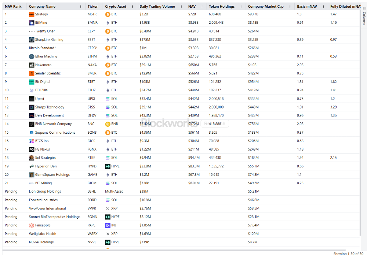Sort by the NAV Rank column header
Viewport: 367px width, 255px height.
[x=13, y=7]
